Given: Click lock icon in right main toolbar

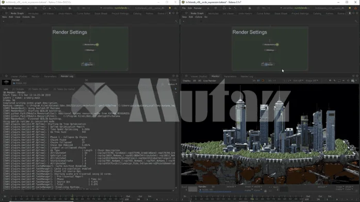Looking at the screenshot, I should point(230,8).
